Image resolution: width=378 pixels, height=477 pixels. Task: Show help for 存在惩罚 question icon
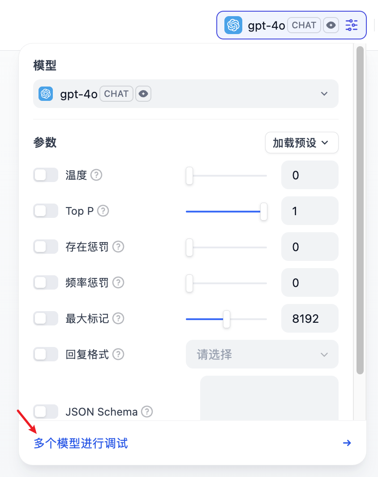click(x=118, y=247)
